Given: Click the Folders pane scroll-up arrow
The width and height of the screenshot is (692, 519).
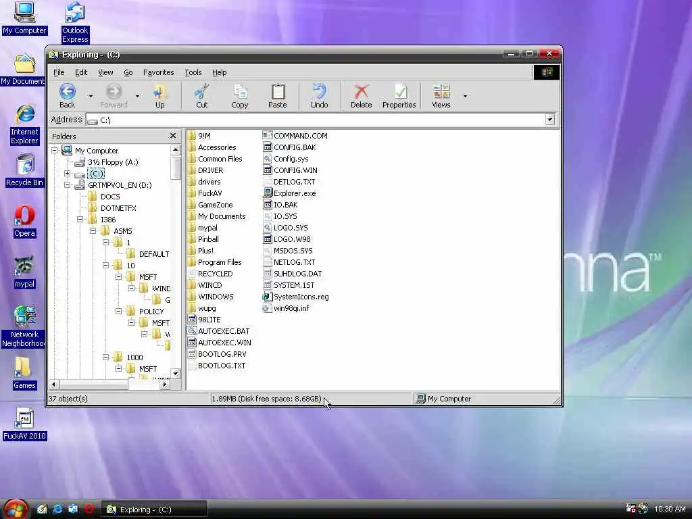Looking at the screenshot, I should coord(176,149).
